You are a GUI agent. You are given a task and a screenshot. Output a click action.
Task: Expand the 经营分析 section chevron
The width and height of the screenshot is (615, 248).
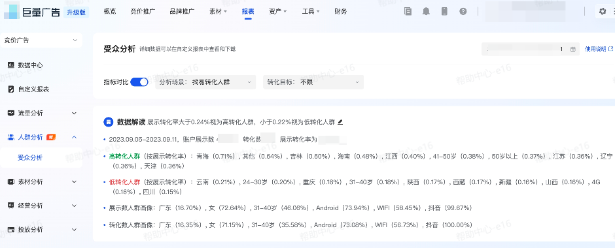[74, 206]
